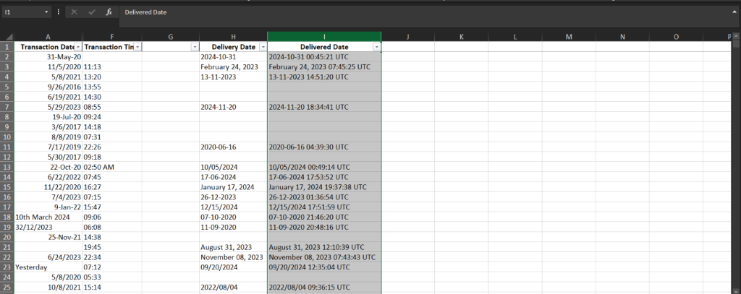The width and height of the screenshot is (741, 294).
Task: Click cell containing 32/12/2023
Action: pyautogui.click(x=48, y=227)
